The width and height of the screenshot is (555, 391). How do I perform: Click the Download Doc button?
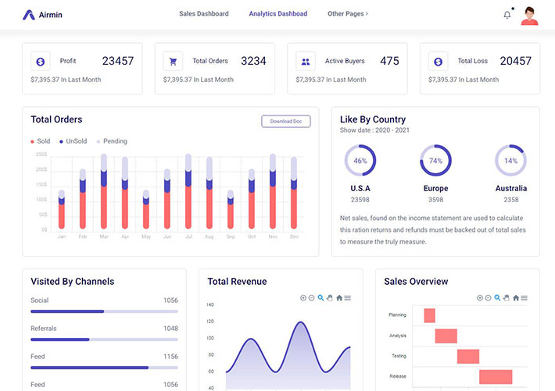285,121
